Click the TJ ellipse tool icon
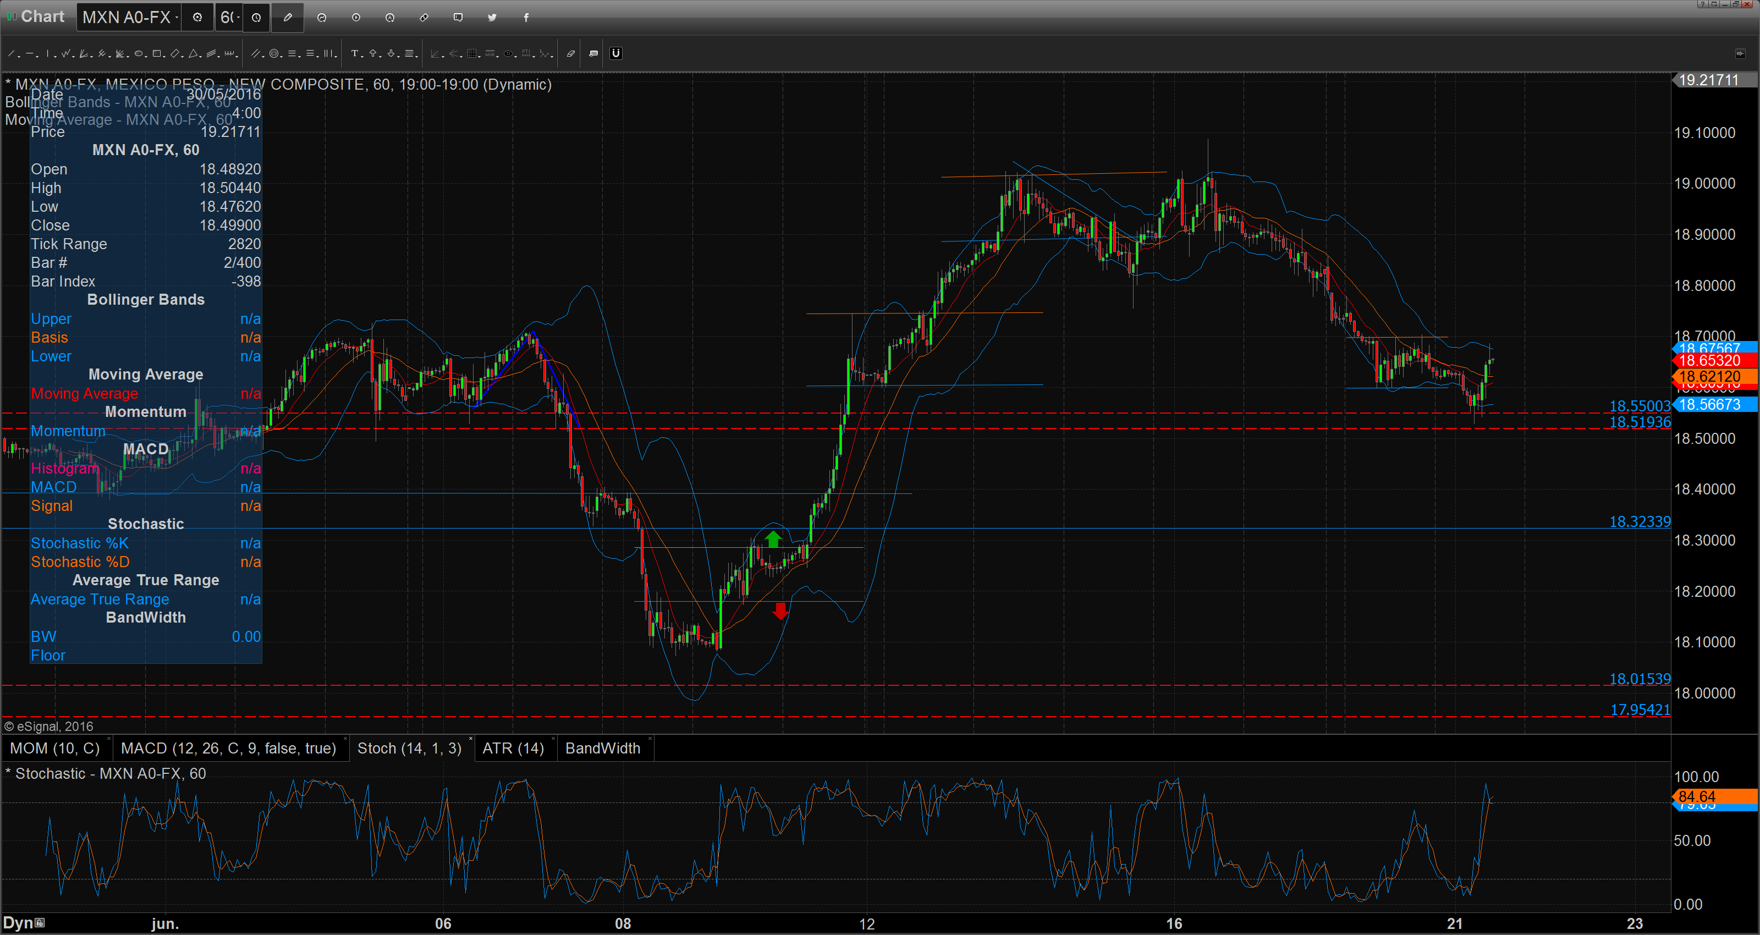Screen dimensions: 1760x935 click(x=508, y=53)
